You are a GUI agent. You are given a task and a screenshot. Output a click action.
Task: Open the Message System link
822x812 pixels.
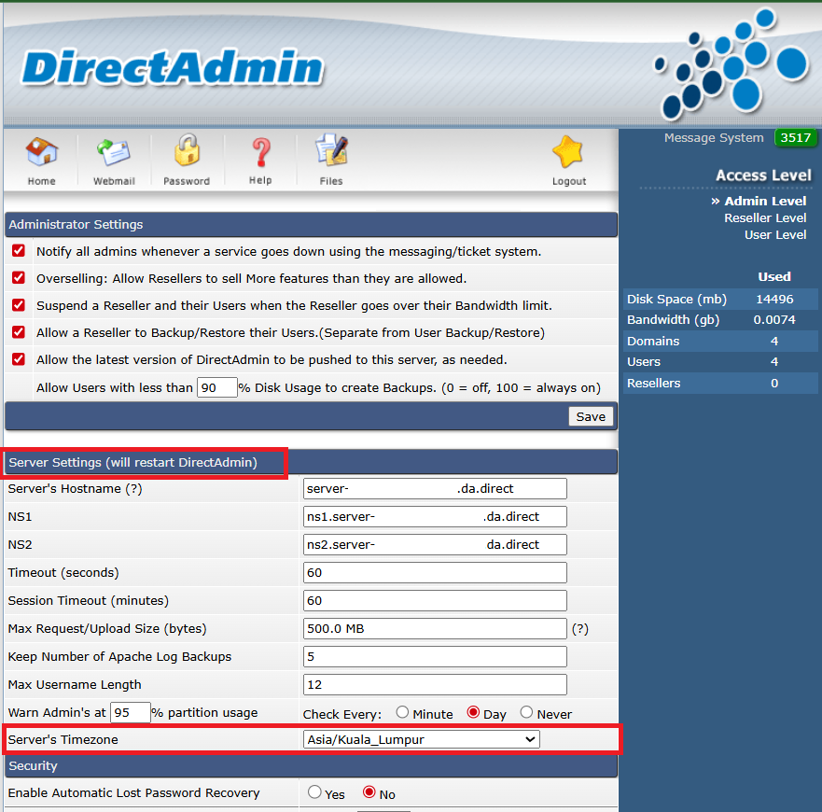pyautogui.click(x=714, y=137)
